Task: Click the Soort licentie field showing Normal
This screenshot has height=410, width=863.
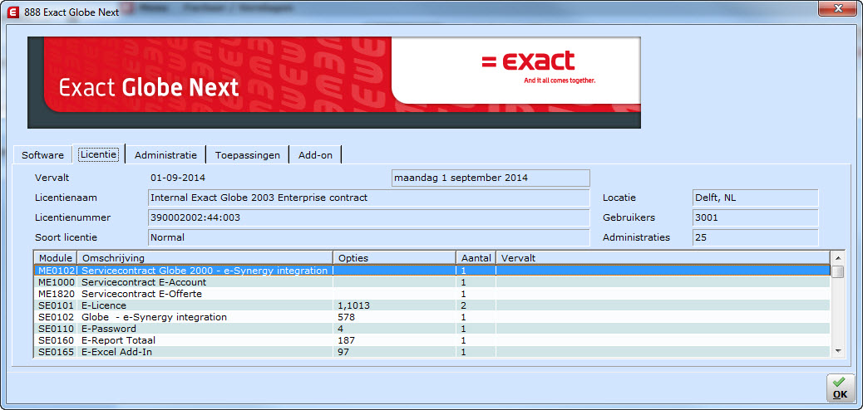Action: [369, 237]
